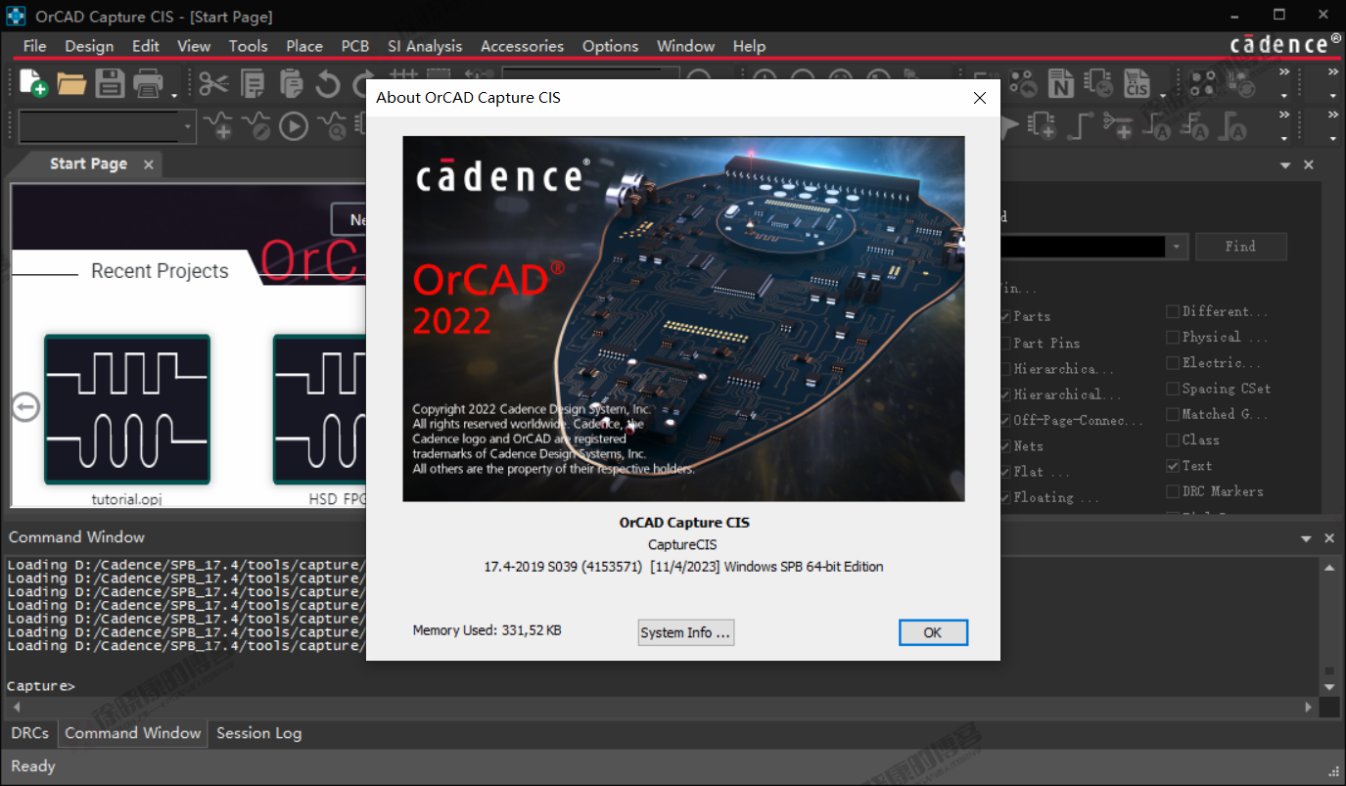Edit simulation profile icon

pos(256,125)
